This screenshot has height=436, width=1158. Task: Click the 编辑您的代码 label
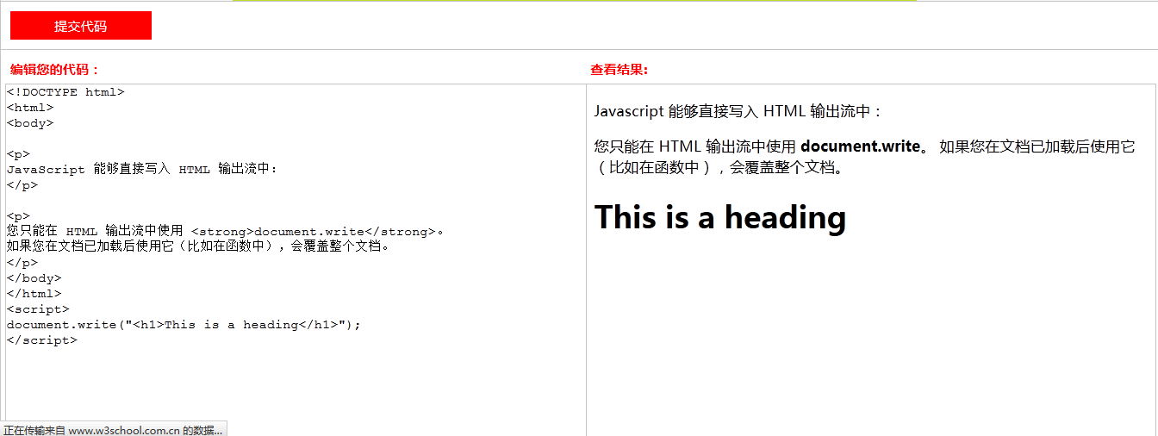coord(55,70)
